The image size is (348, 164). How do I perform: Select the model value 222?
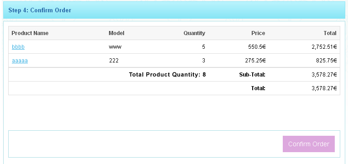point(114,61)
